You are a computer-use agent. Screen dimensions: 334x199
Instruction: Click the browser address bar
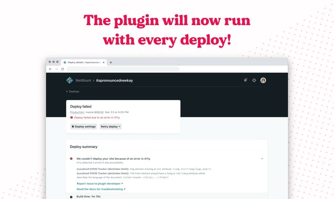123,69
